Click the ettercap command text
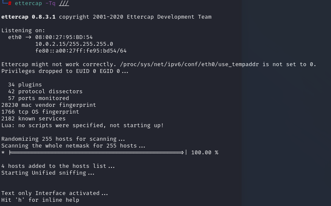The height and width of the screenshot is (206, 331). 28,3
